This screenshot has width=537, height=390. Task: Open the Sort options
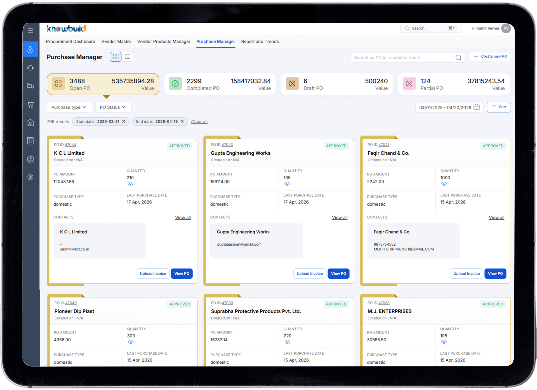499,107
